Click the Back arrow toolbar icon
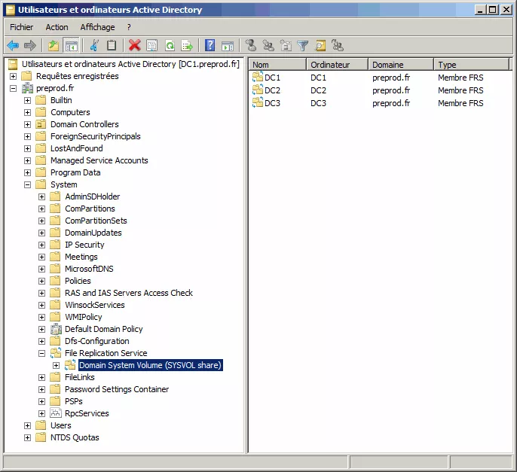Viewport: 517px width, 472px height. [x=13, y=45]
